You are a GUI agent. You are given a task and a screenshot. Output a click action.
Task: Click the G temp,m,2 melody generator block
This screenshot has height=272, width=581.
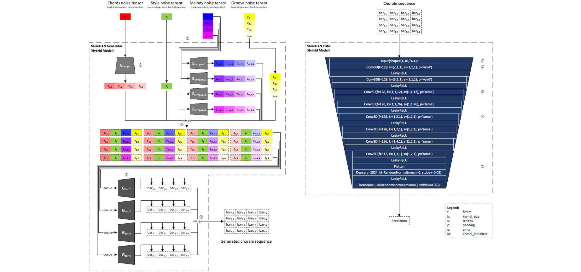(x=199, y=79)
